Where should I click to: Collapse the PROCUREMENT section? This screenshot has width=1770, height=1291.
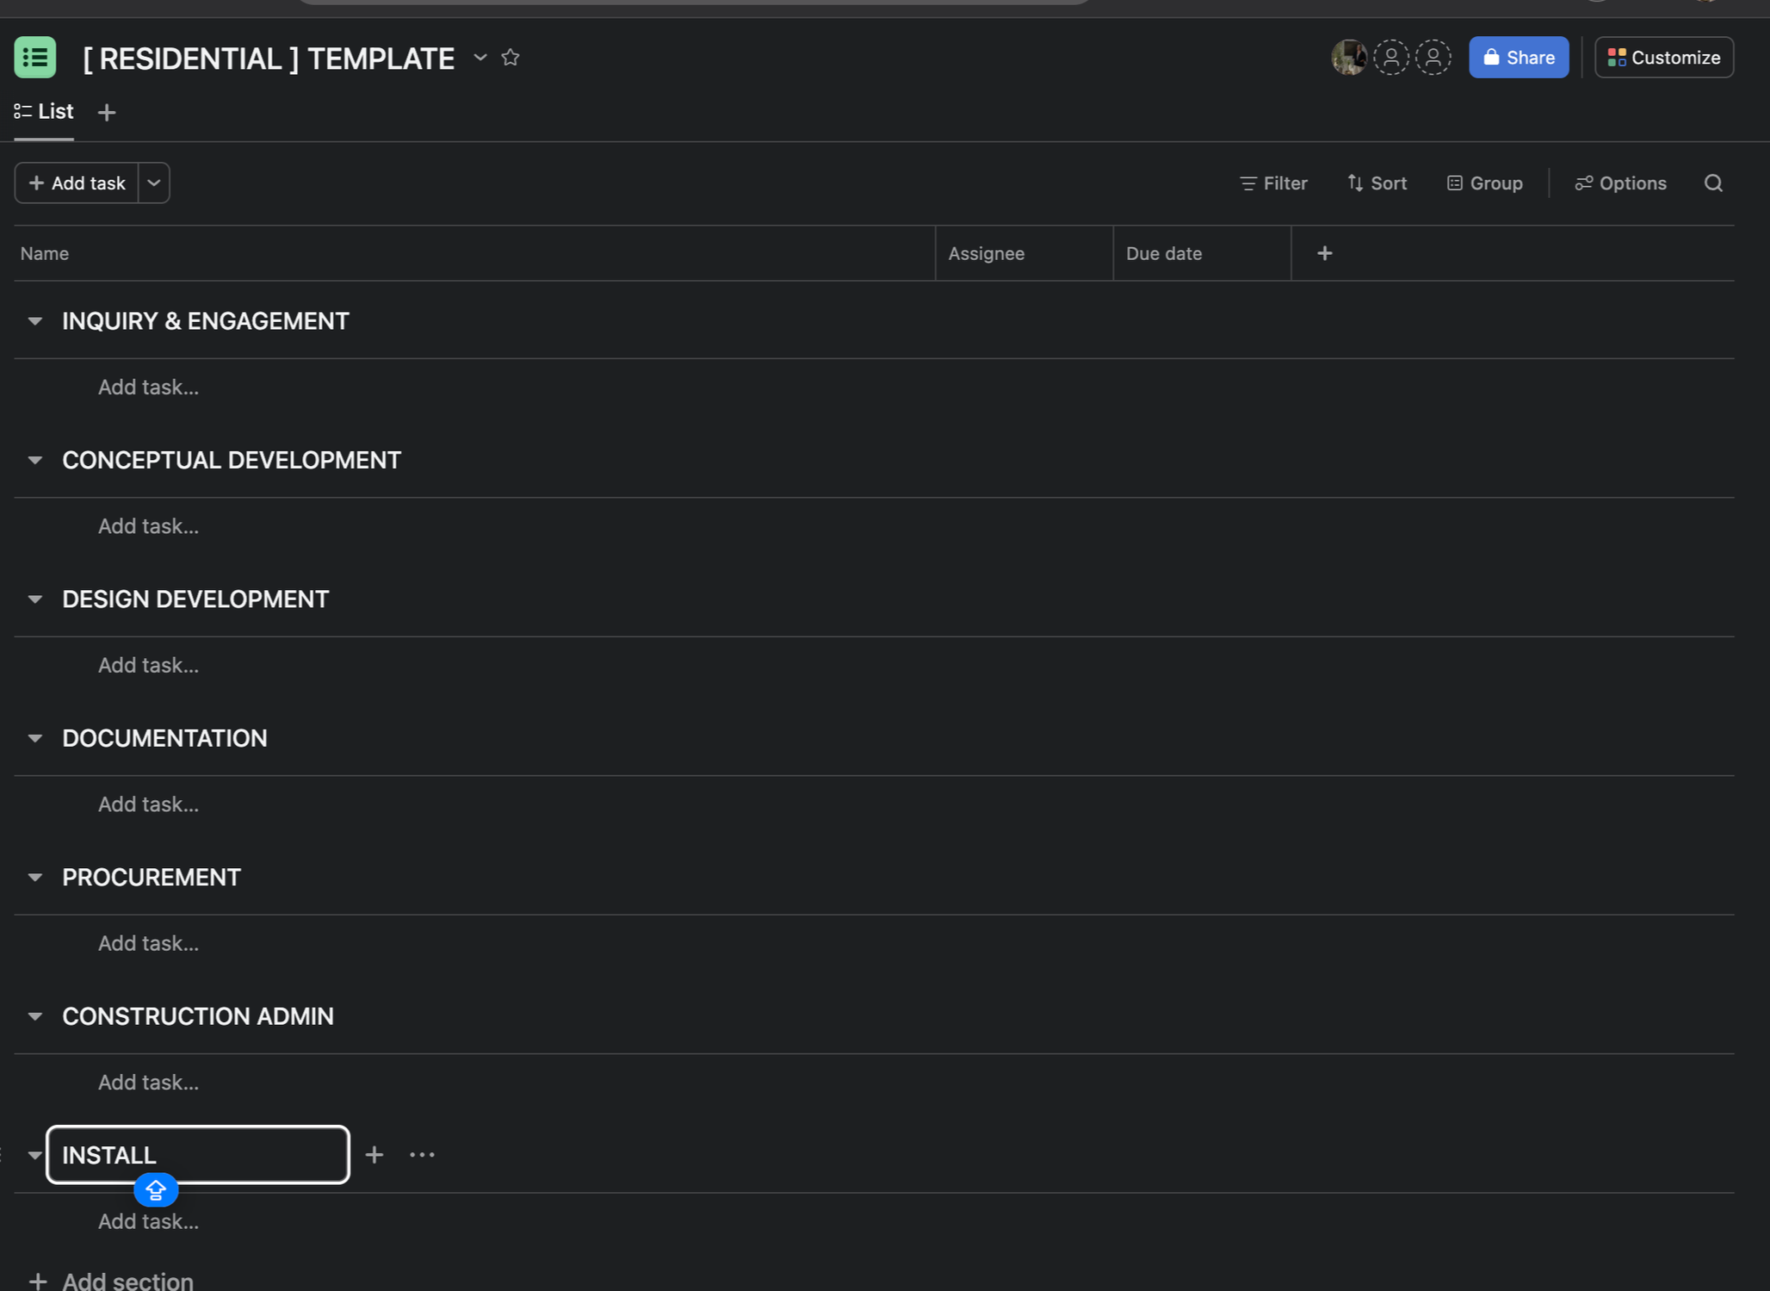(x=35, y=878)
